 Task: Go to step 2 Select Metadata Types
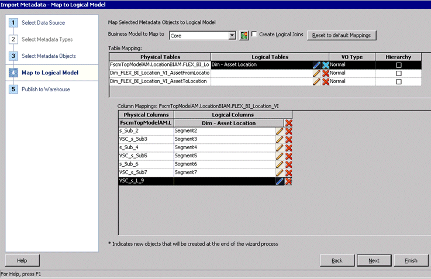47,39
